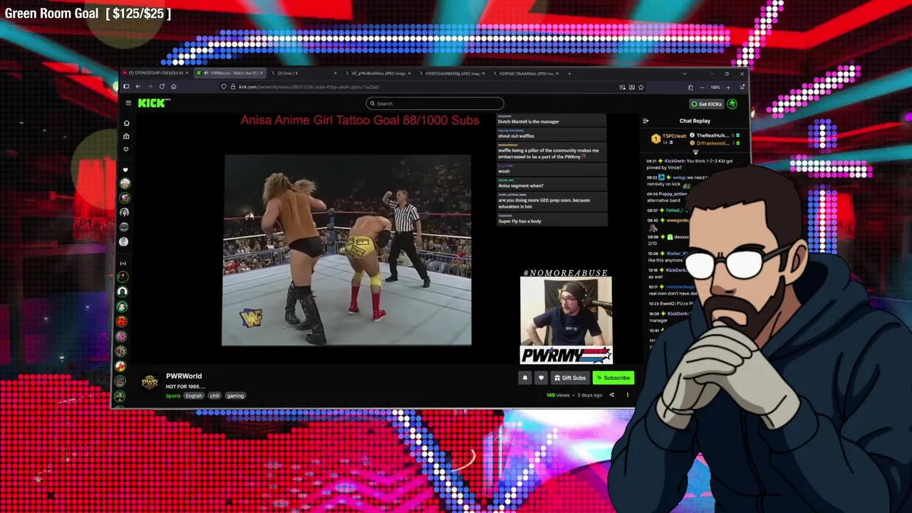Toggle the browser sidebar icon left of back
This screenshot has height=513, width=912.
(126, 87)
